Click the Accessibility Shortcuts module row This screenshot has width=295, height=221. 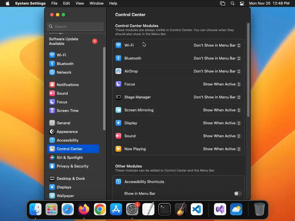coord(178,182)
